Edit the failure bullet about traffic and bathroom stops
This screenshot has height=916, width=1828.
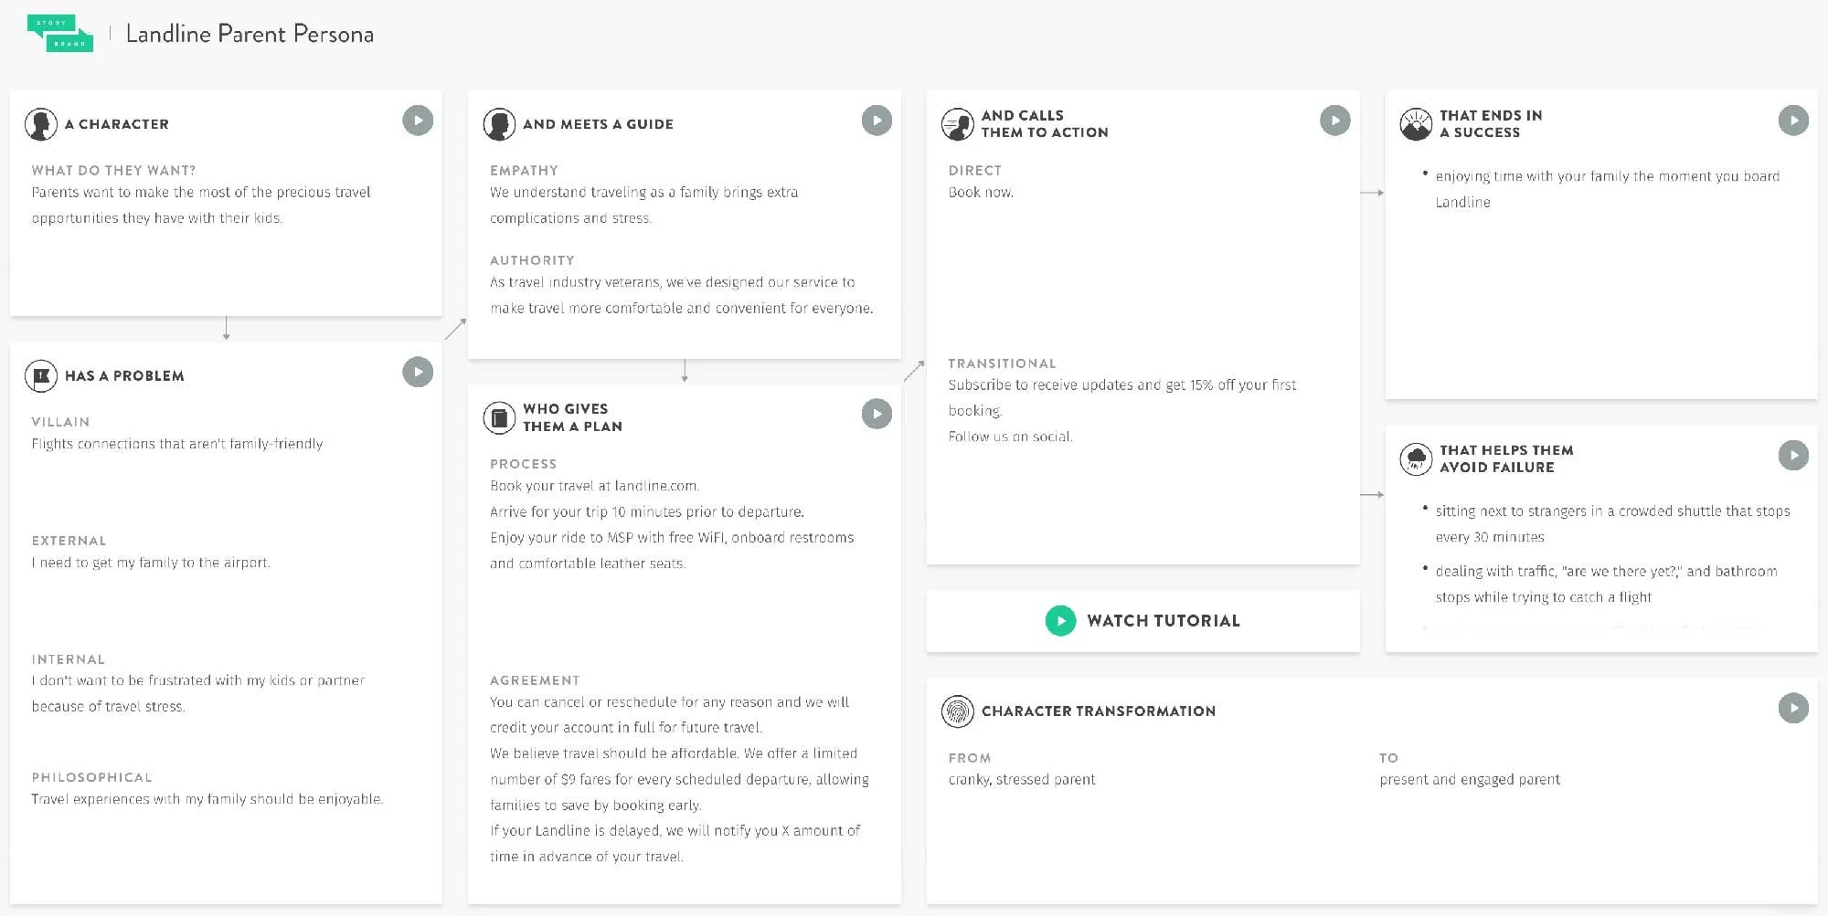pos(1606,584)
